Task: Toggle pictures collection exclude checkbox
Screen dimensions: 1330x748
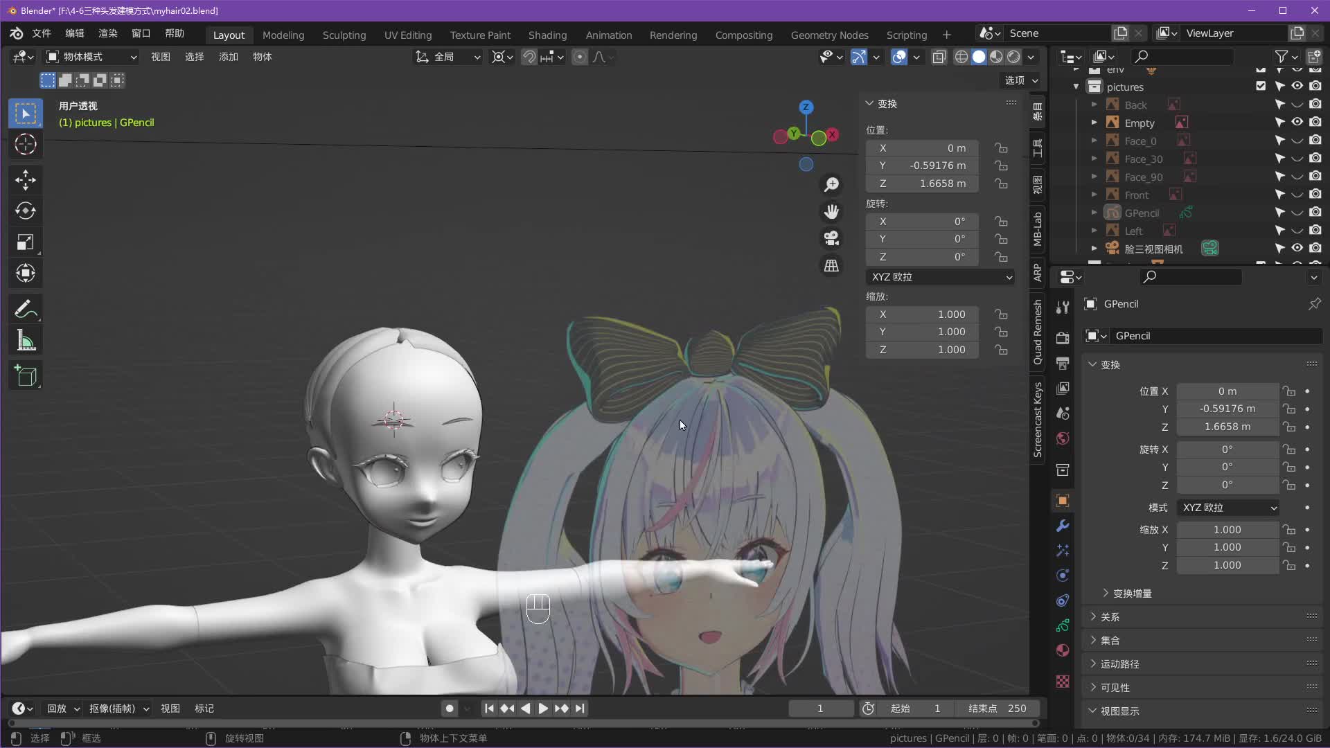Action: (x=1261, y=87)
